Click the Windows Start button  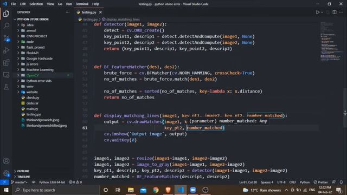(x=6, y=190)
